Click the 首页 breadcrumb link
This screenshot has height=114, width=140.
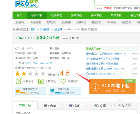pyautogui.click(x=33, y=30)
